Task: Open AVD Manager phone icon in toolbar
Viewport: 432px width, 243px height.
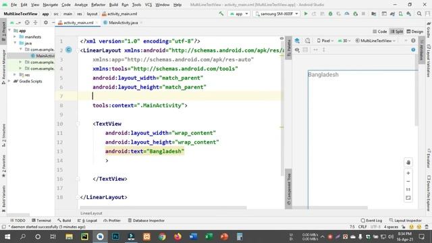Action: point(400,13)
